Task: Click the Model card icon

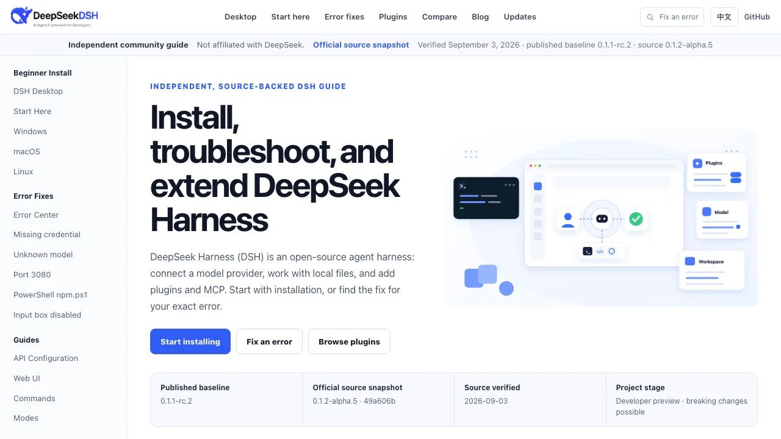Action: [707, 212]
